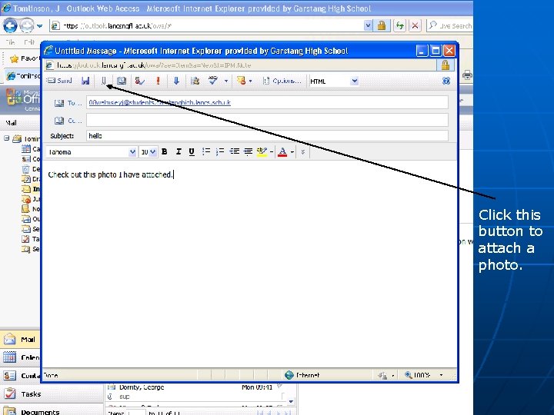
Task: Apply yellow highlight color
Action: (x=262, y=151)
